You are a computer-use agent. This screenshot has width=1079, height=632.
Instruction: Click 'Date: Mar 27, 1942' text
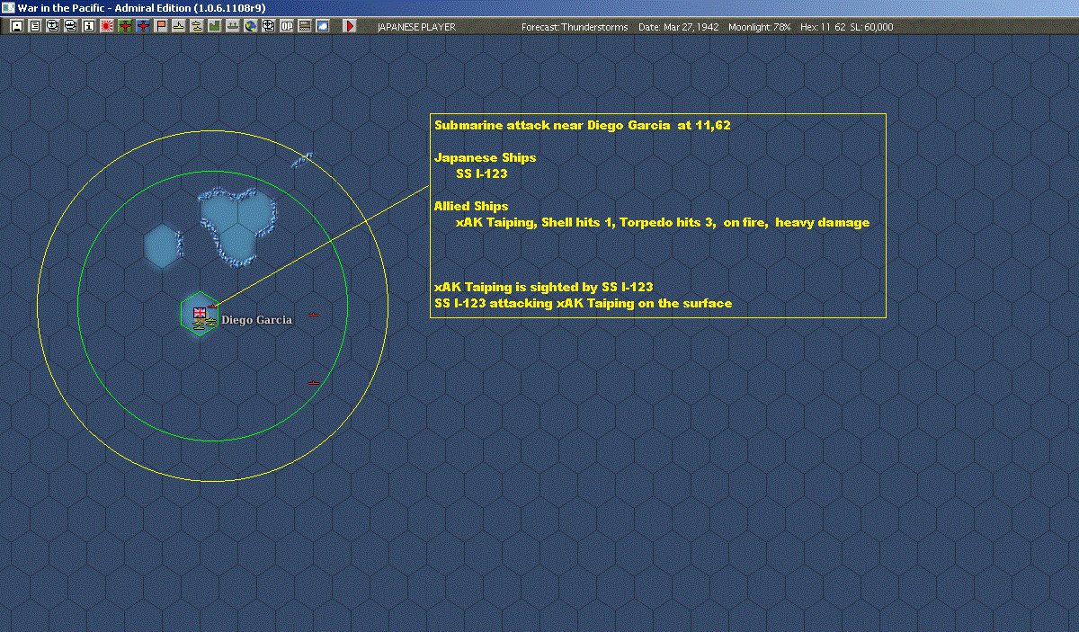click(679, 27)
